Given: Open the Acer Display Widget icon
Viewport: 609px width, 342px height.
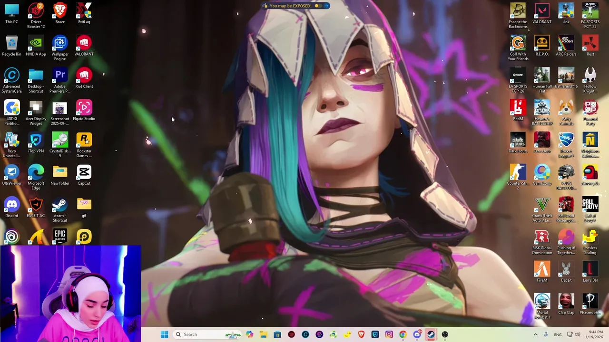Looking at the screenshot, I should click(36, 113).
